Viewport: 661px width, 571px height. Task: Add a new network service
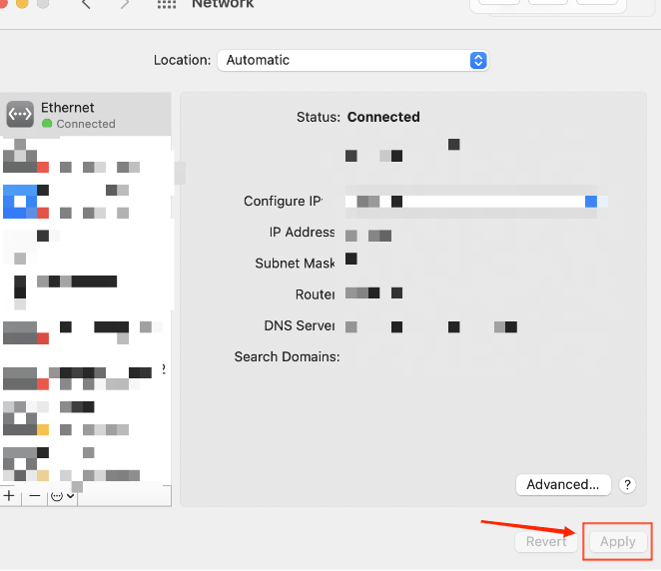(9, 495)
